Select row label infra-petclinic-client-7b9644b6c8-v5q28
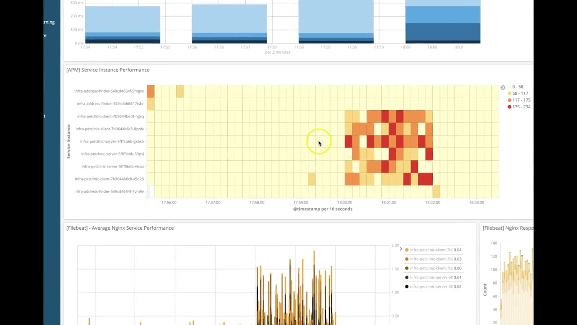Screen dimensions: 577x325 (x=110, y=179)
